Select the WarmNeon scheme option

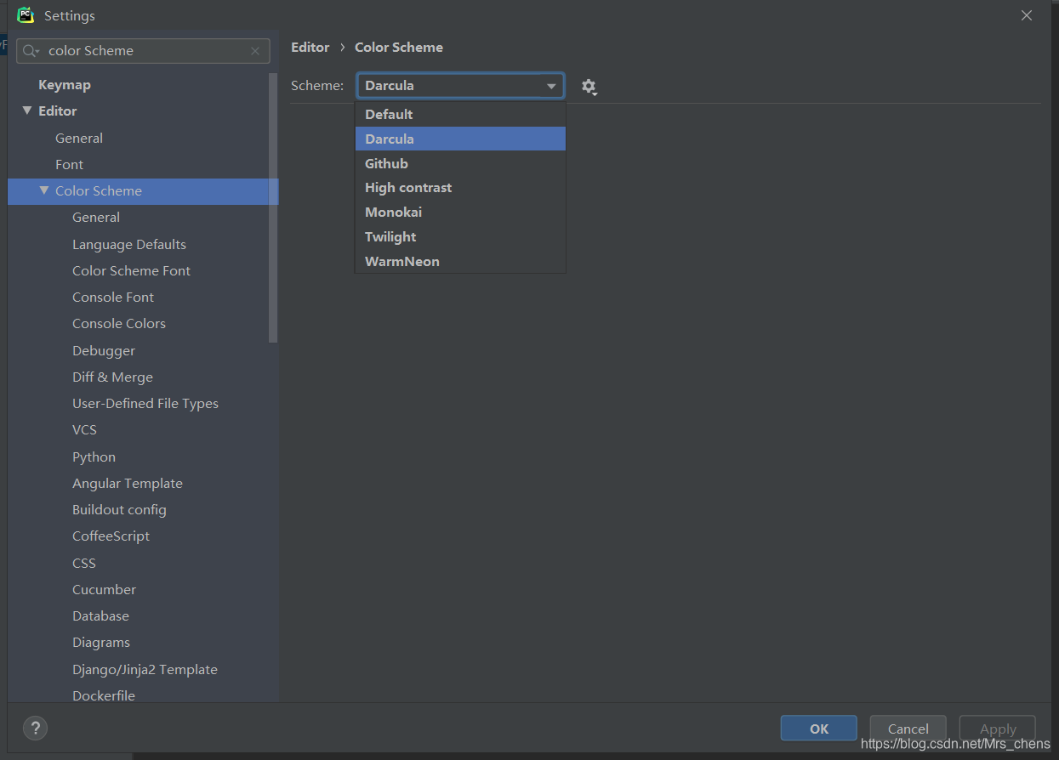tap(460, 261)
